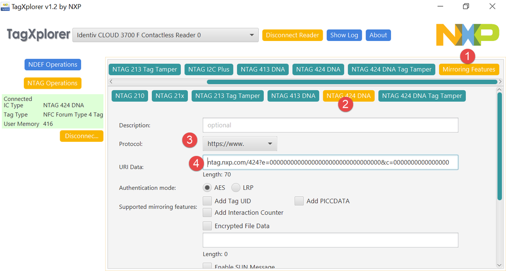The height and width of the screenshot is (271, 506).
Task: Select the NTAG 21x mirroring sub-tab
Action: [170, 96]
